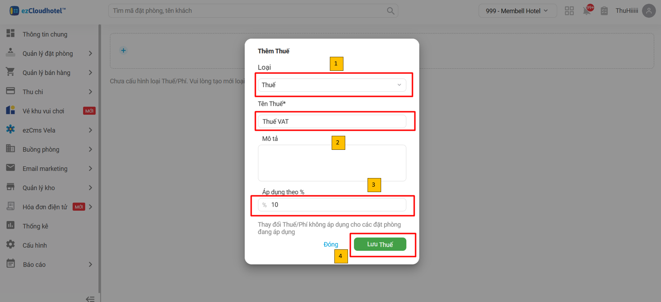Click the ezCloudhotel logo

point(38,11)
